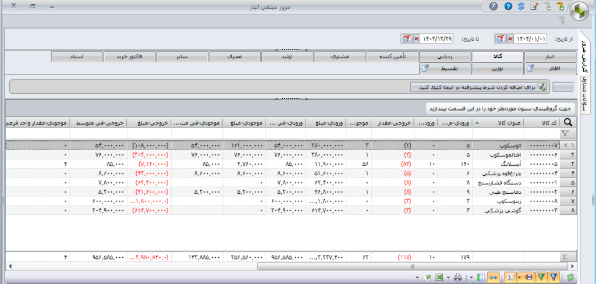Open the column chooser stripes icon
Image resolution: width=596 pixels, height=284 pixels.
[481, 278]
